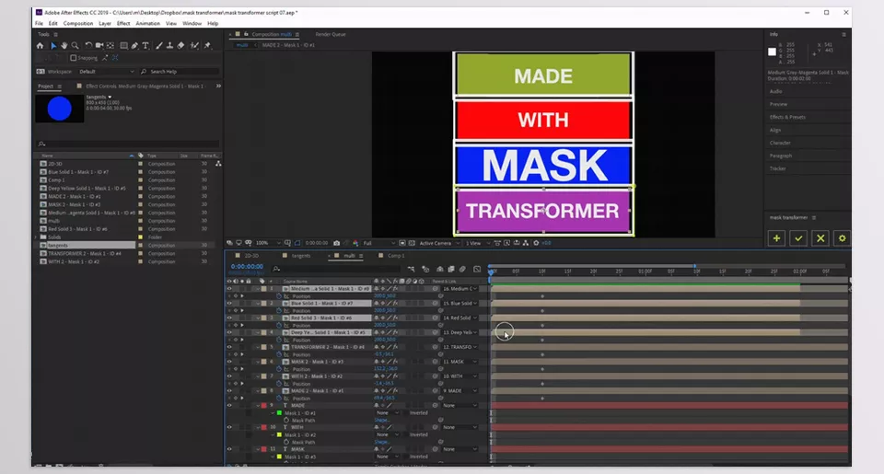Image resolution: width=884 pixels, height=474 pixels.
Task: Open the Active Camera dropdown
Action: [x=439, y=243]
